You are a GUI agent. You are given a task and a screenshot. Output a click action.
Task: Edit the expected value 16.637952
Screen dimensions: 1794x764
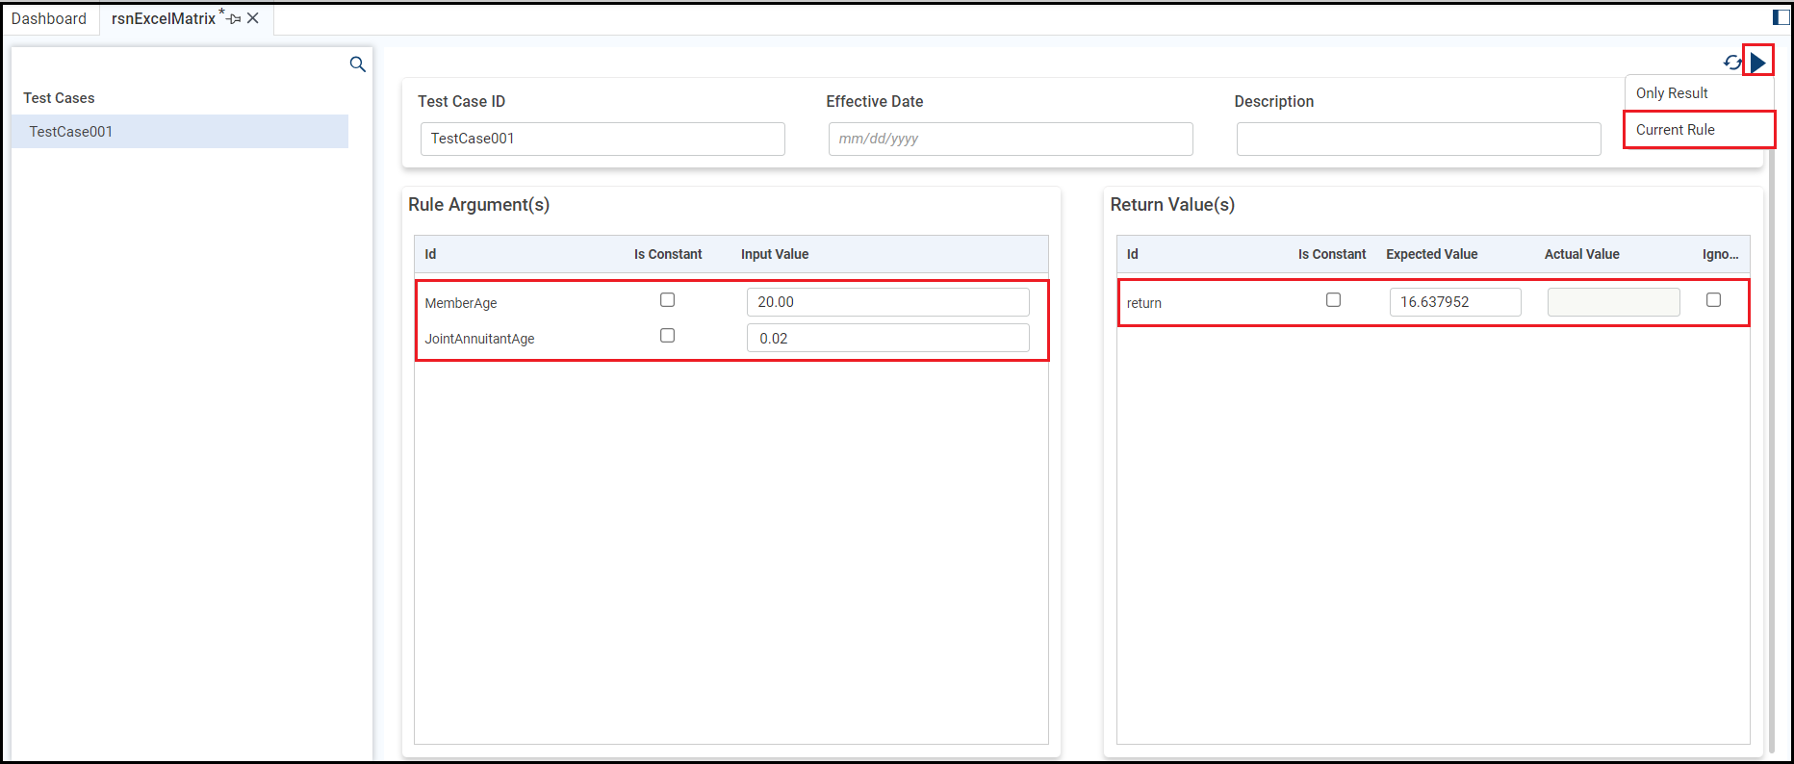pyautogui.click(x=1455, y=302)
